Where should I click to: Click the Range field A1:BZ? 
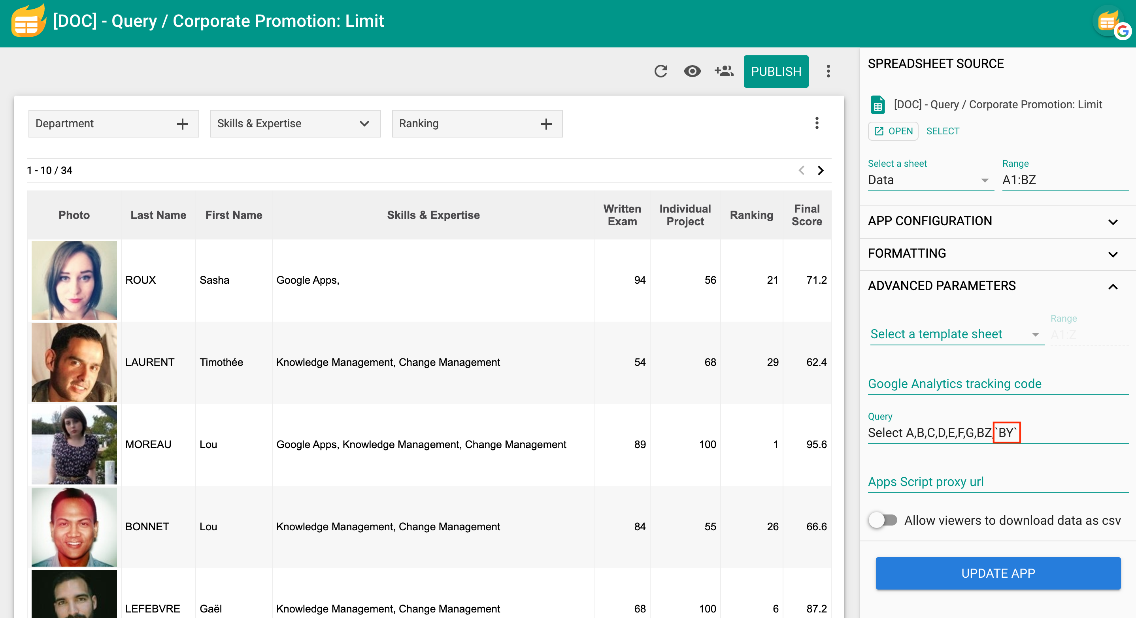coord(1064,180)
